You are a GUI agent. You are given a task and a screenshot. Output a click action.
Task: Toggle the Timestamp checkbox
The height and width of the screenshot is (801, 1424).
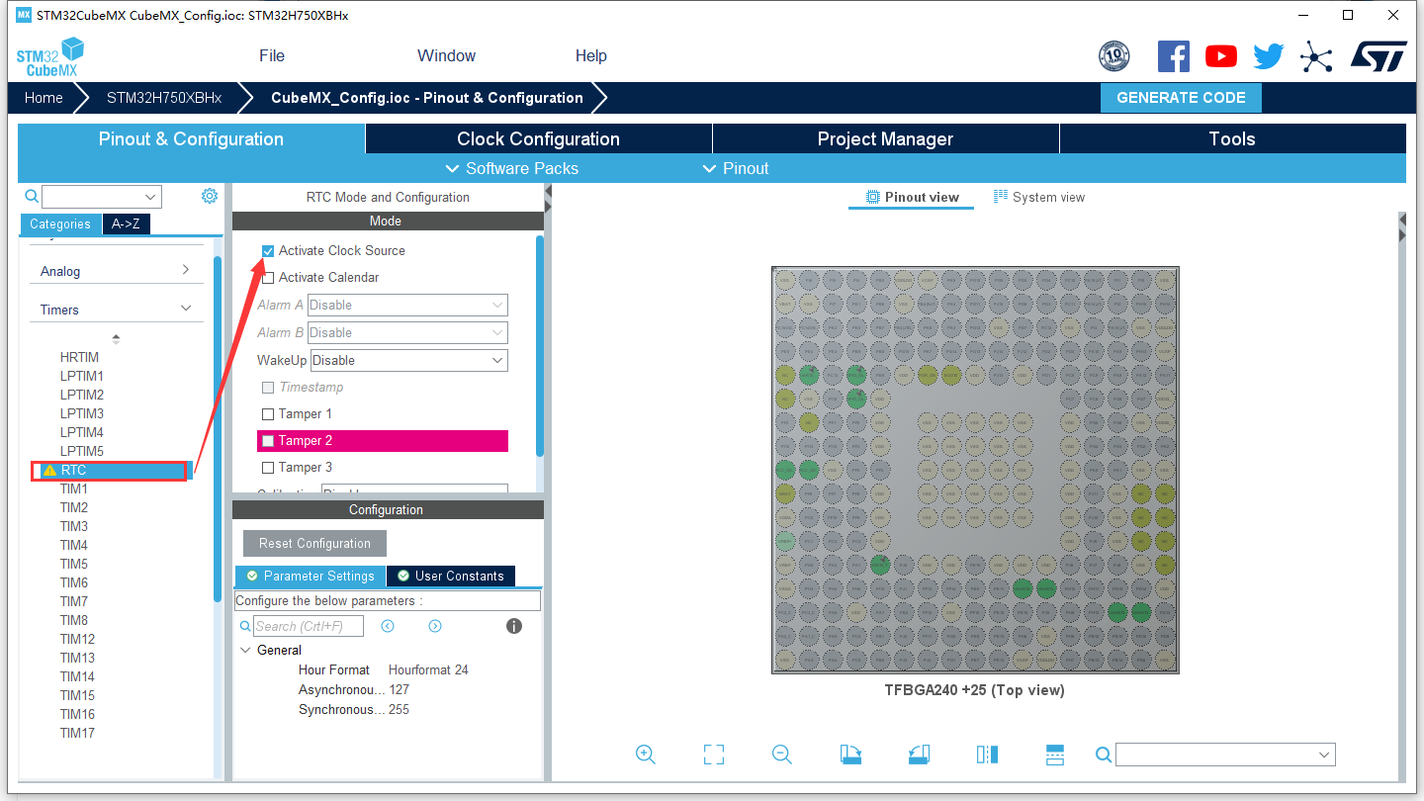(x=268, y=388)
